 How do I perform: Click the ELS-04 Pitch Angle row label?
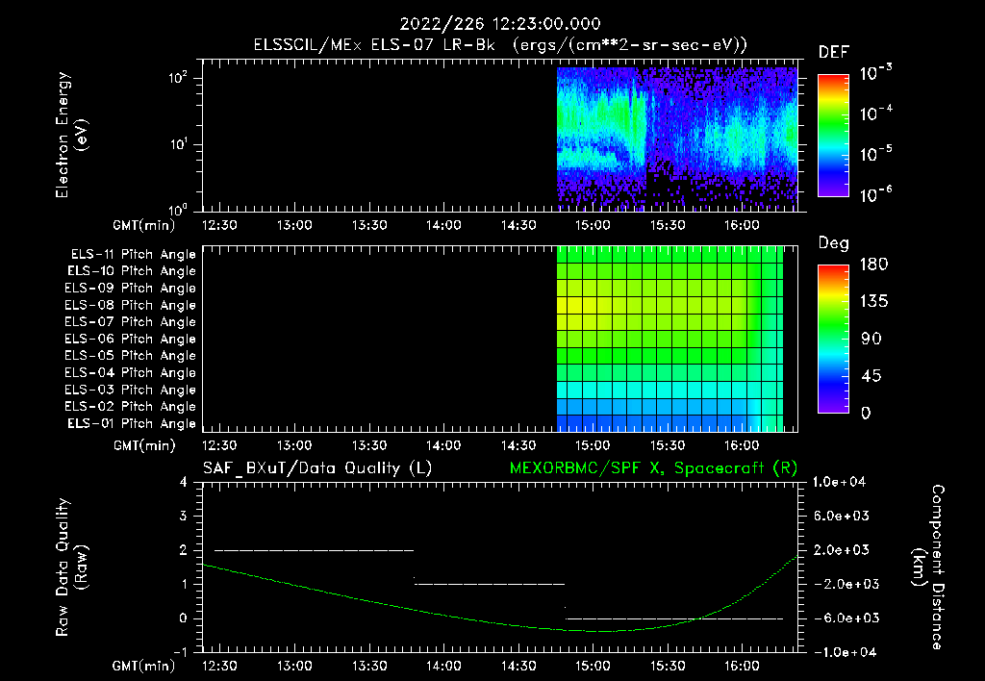(131, 372)
